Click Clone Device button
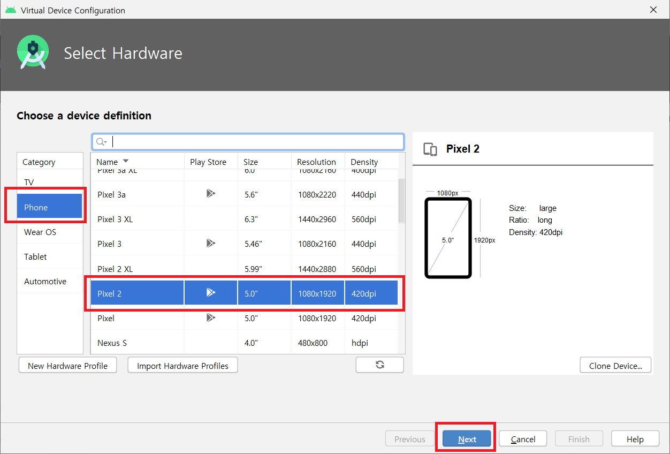The height and width of the screenshot is (454, 670). (x=615, y=366)
